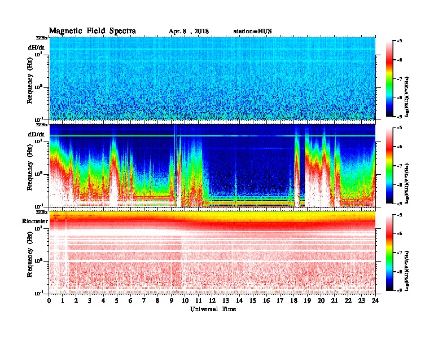
Task: Click the "-8" value on Riometer colorbar
Action: (400, 272)
